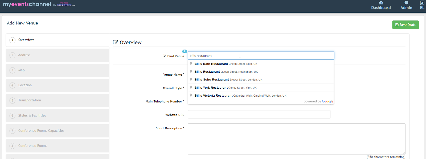The width and height of the screenshot is (426, 159).
Task: Click the step 3 circle for Map
Action: pyautogui.click(x=12, y=70)
